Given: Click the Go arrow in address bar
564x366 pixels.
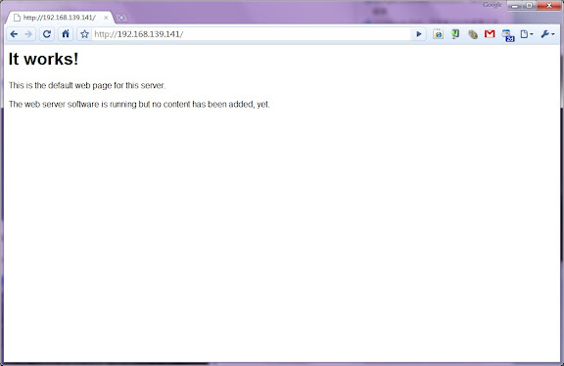Looking at the screenshot, I should 419,34.
